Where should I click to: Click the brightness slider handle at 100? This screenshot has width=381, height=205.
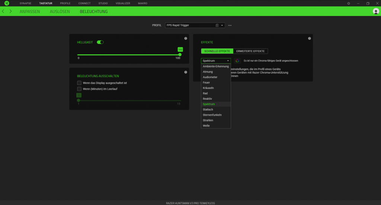[x=180, y=55]
